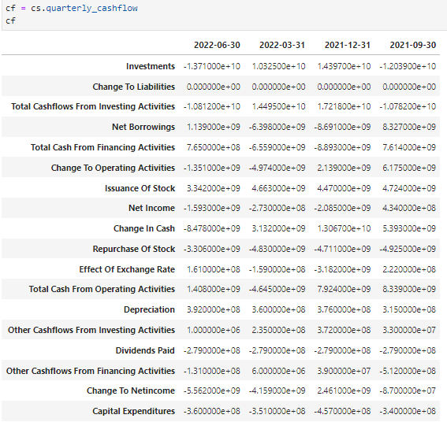Click Operating Activities change -4.974000e+09

(277, 168)
